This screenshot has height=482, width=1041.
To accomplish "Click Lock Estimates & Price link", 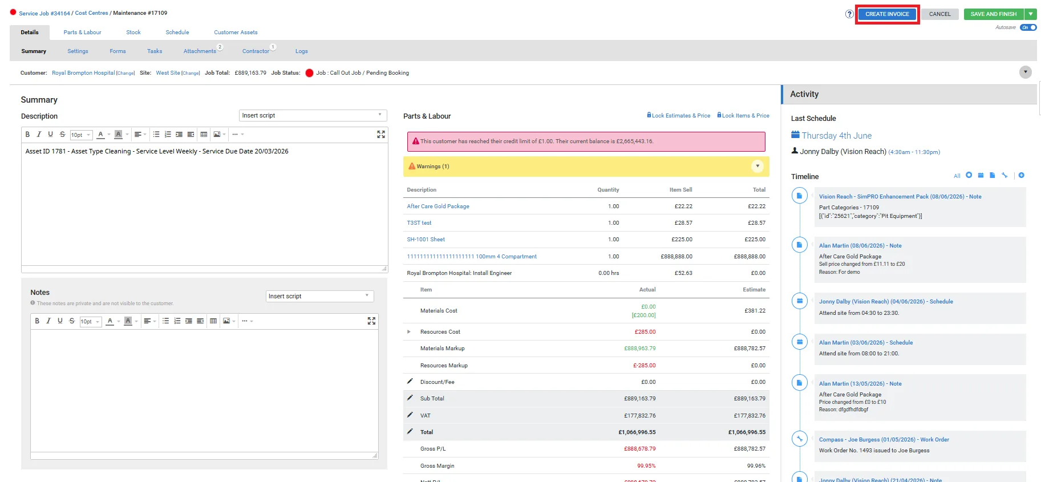I will tap(679, 115).
